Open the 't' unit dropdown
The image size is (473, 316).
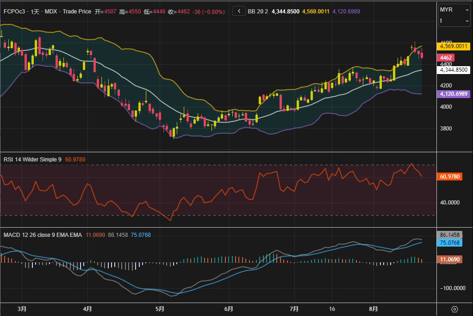coord(454,21)
